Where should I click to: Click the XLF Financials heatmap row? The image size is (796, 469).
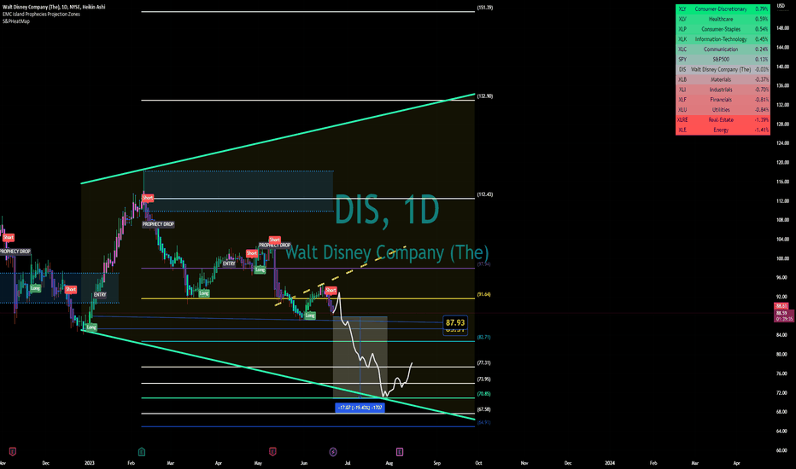coord(723,100)
